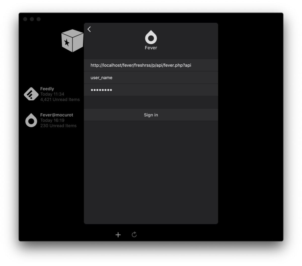Zoom the window with third traffic light
This screenshot has width=302, height=266.
coord(39,19)
